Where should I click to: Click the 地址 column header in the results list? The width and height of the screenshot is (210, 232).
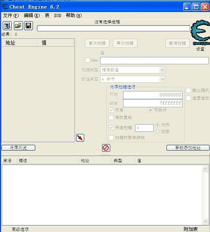pyautogui.click(x=19, y=43)
